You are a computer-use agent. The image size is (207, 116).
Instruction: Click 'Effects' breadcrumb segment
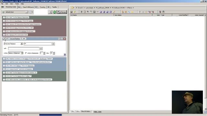(129, 8)
